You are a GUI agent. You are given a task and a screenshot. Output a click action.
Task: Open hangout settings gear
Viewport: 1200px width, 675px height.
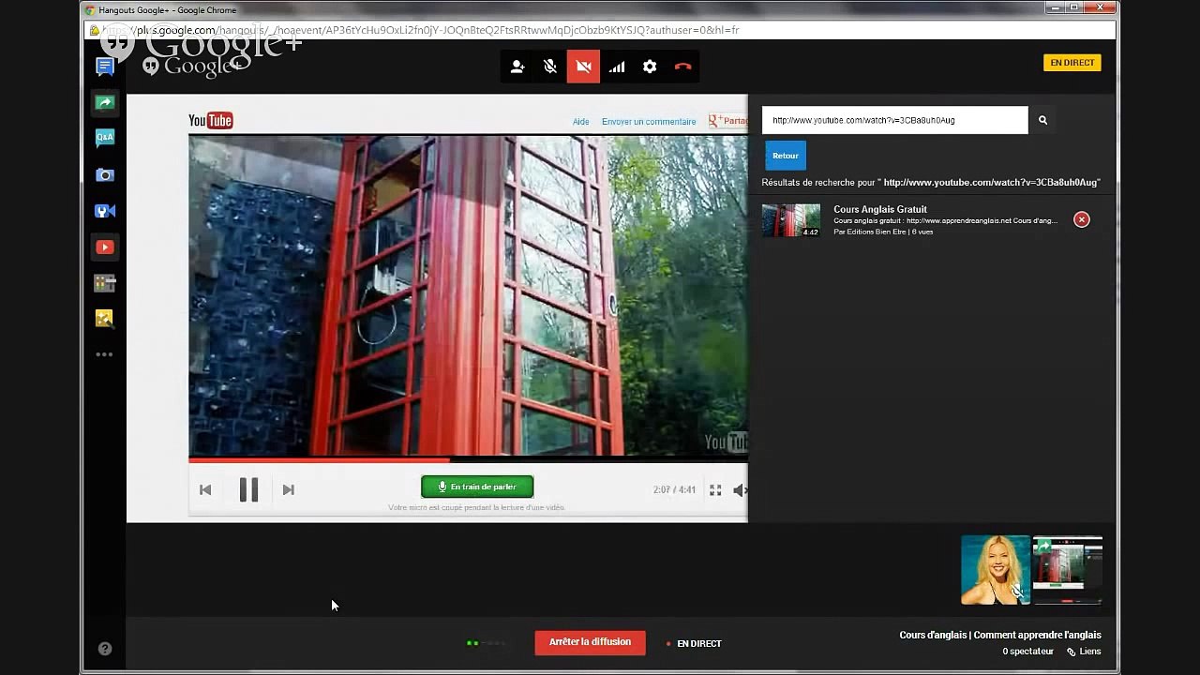(650, 67)
